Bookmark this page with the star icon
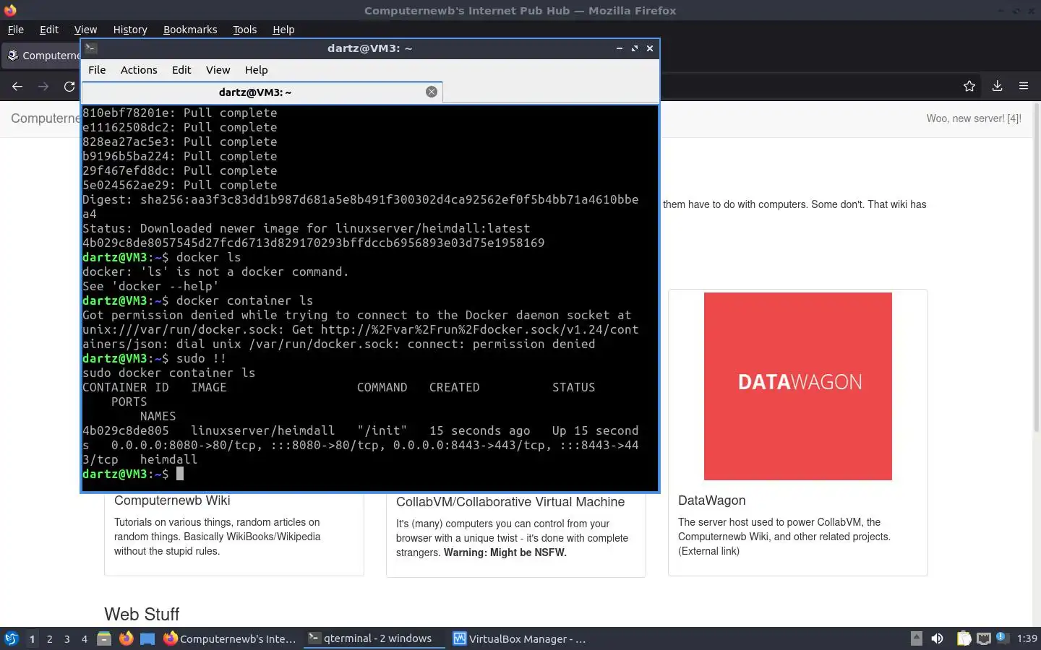1041x650 pixels. (969, 86)
